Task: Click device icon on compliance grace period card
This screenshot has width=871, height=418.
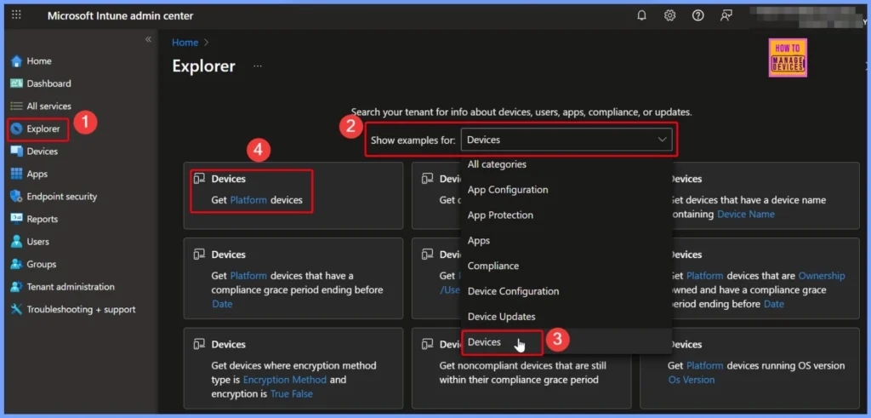Action: tap(199, 254)
